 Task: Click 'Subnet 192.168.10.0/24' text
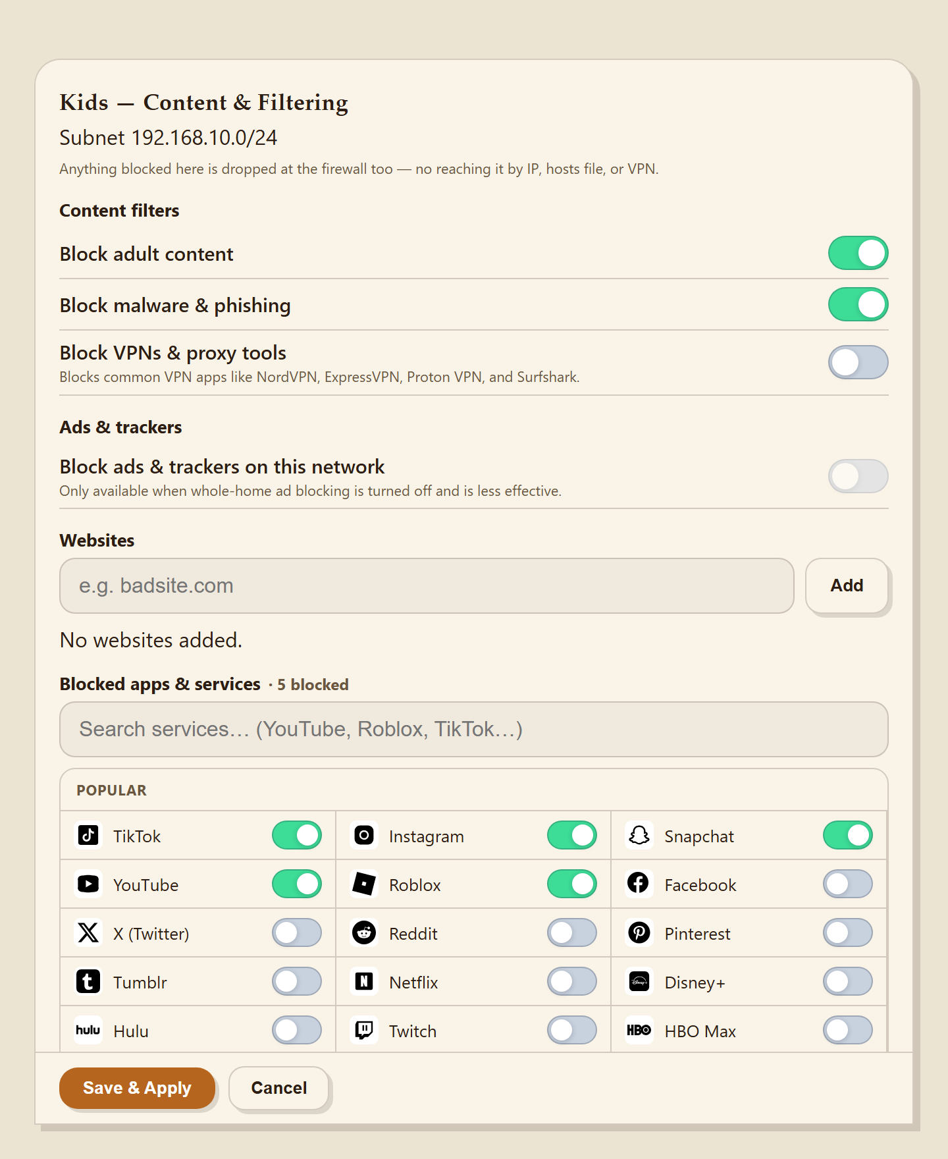pos(168,138)
